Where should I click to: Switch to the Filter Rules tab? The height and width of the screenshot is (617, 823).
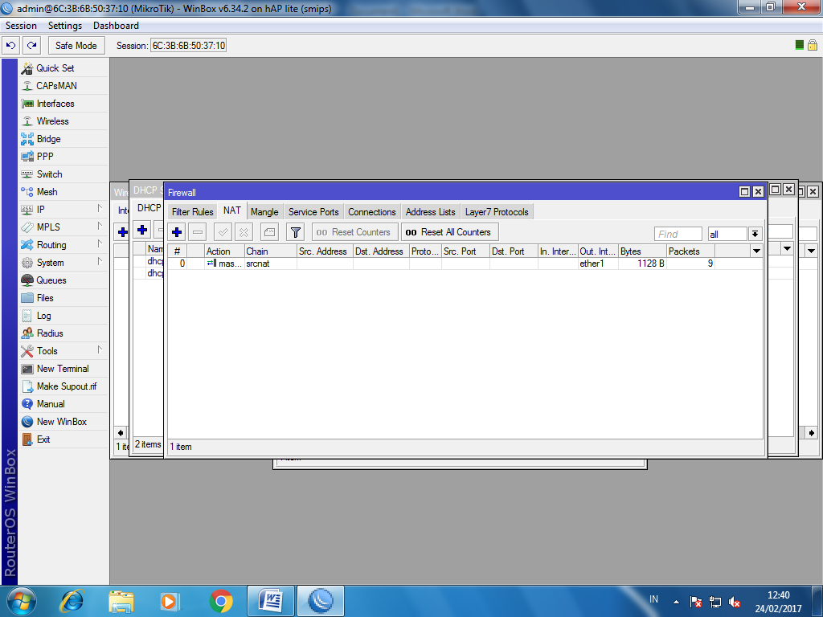193,212
